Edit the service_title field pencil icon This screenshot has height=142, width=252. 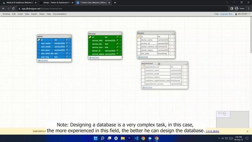point(117,40)
